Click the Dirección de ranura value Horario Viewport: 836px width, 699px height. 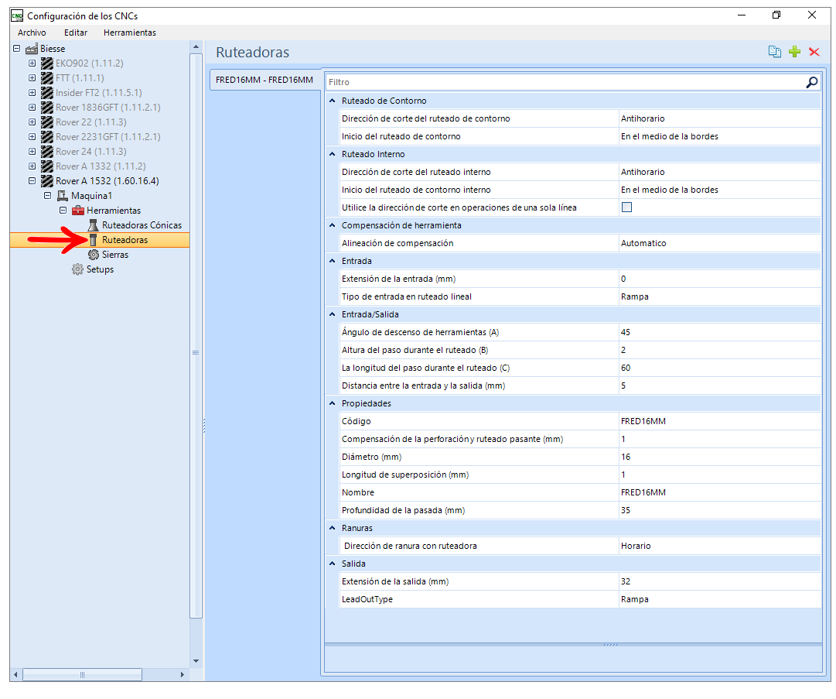point(720,546)
